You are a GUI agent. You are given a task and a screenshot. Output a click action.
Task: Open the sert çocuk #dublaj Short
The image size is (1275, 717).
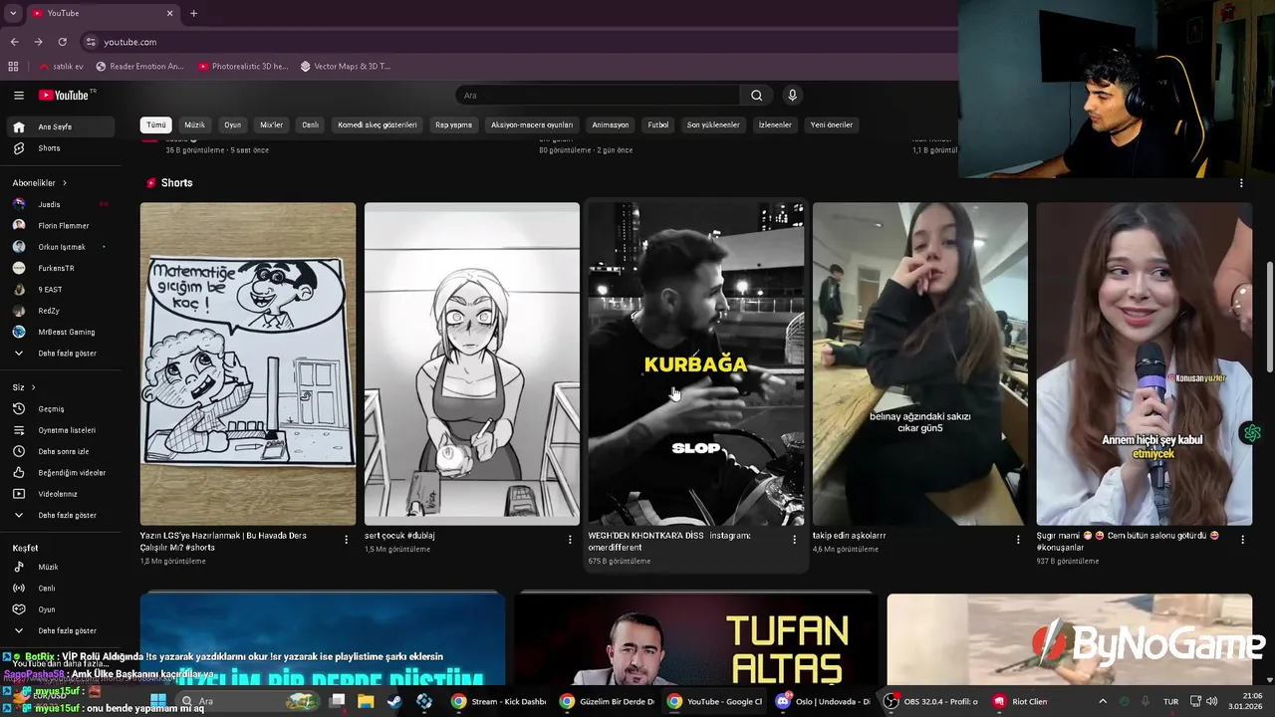coord(472,363)
